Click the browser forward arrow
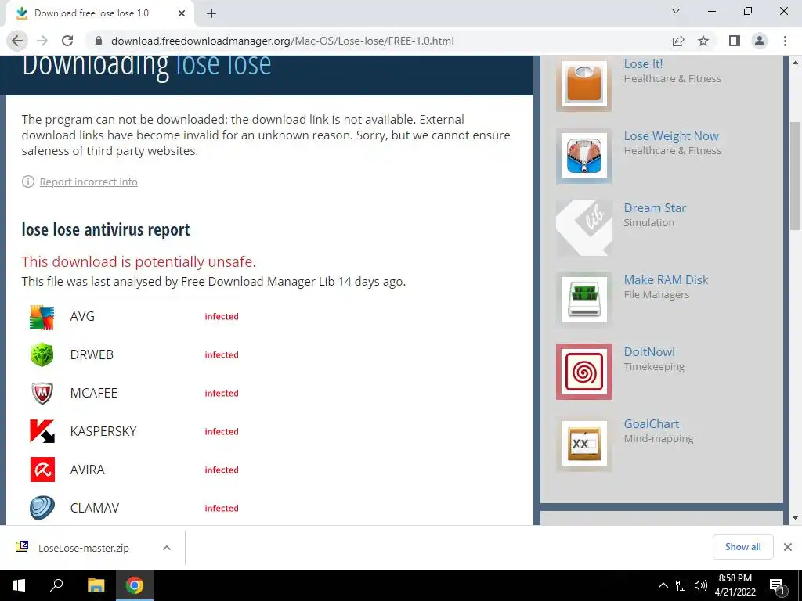802x601 pixels. pos(42,41)
